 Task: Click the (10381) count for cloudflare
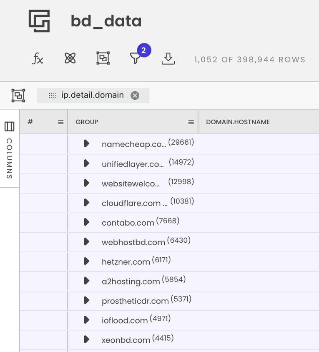click(182, 201)
